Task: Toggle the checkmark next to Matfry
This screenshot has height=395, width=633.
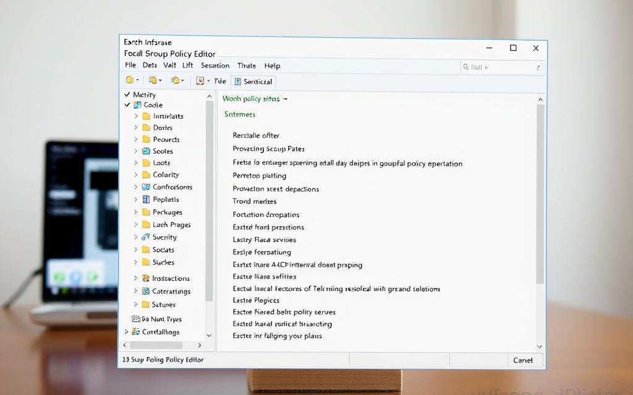Action: tap(127, 94)
